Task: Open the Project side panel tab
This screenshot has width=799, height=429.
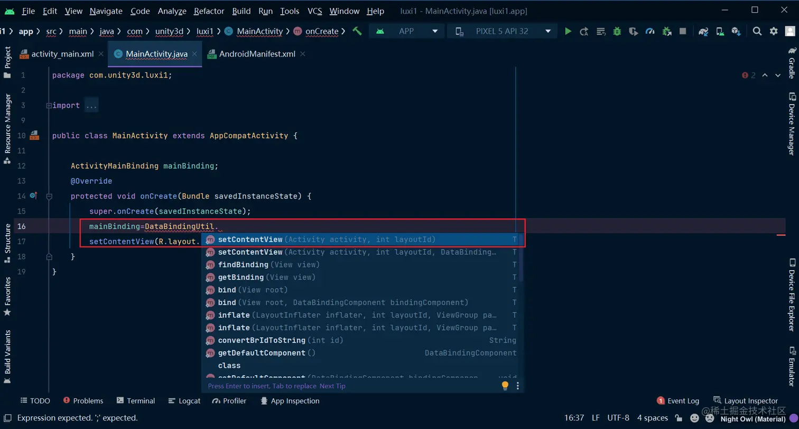Action: tap(7, 62)
